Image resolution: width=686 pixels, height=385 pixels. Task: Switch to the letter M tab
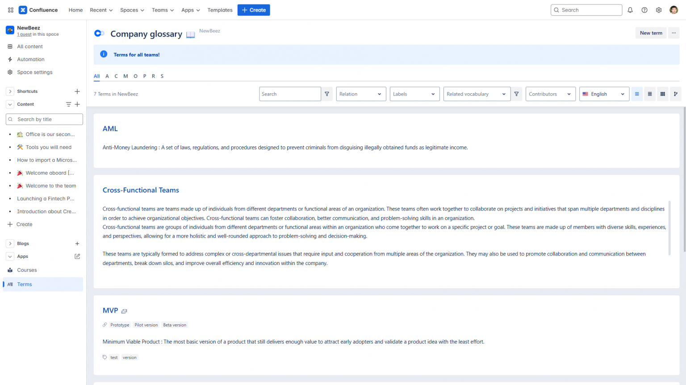point(125,76)
